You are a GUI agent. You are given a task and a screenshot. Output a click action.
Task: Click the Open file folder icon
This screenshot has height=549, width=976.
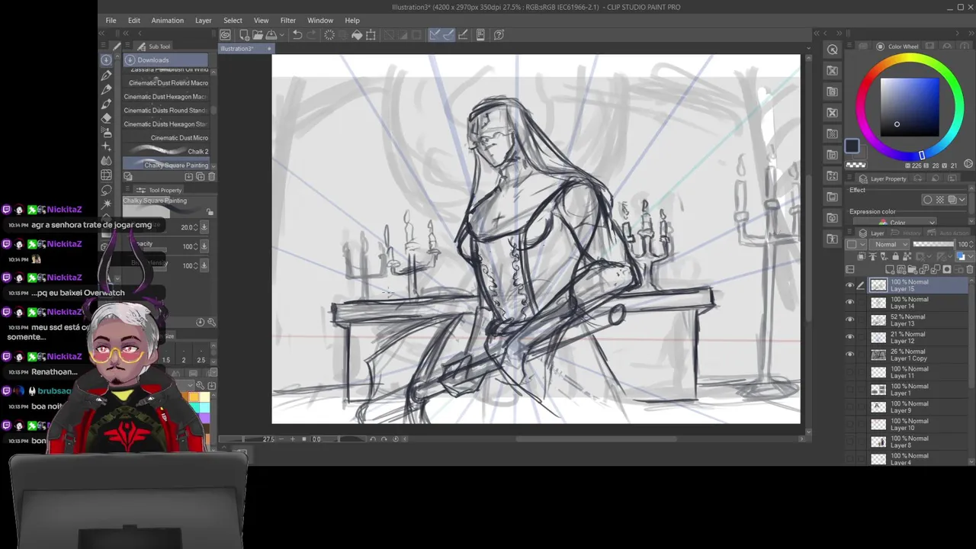258,34
